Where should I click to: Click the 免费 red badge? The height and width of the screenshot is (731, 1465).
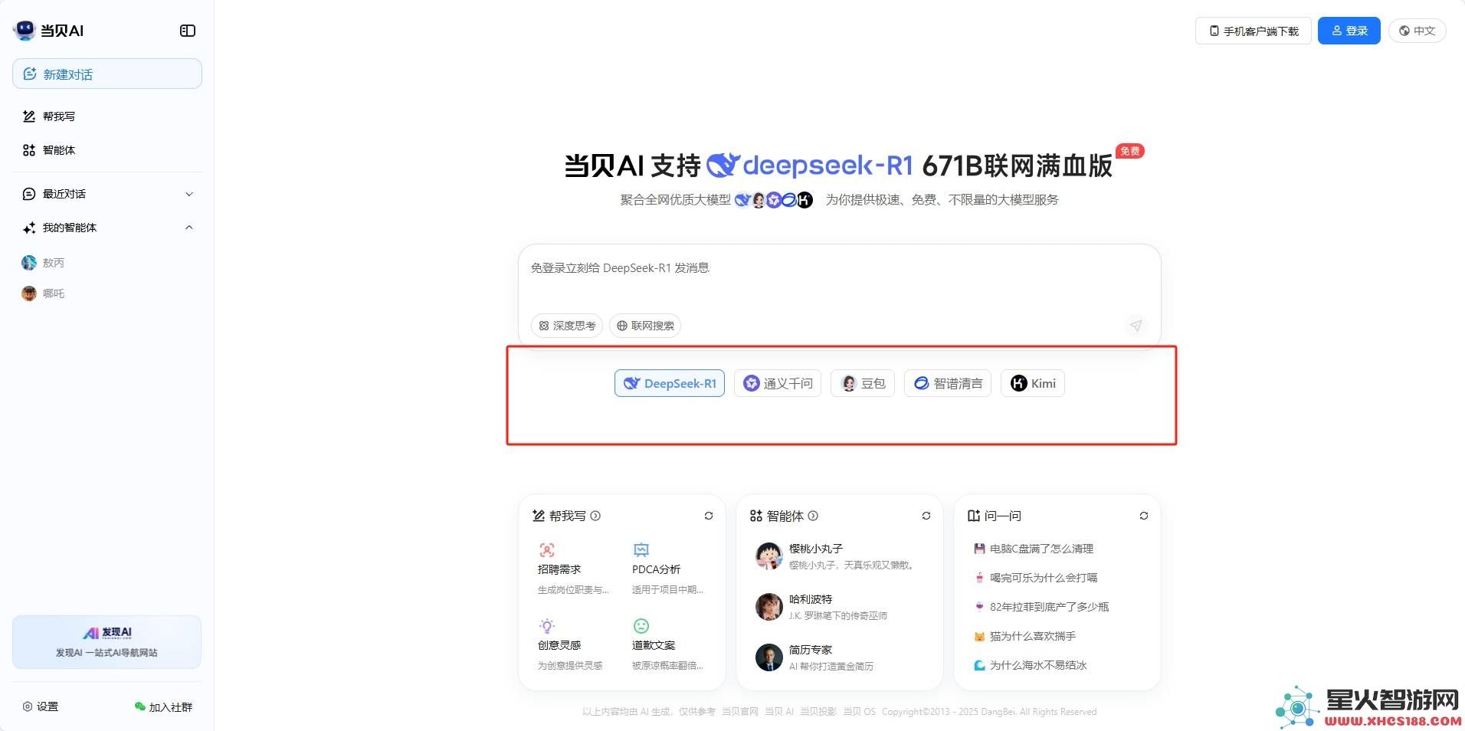coord(1129,151)
